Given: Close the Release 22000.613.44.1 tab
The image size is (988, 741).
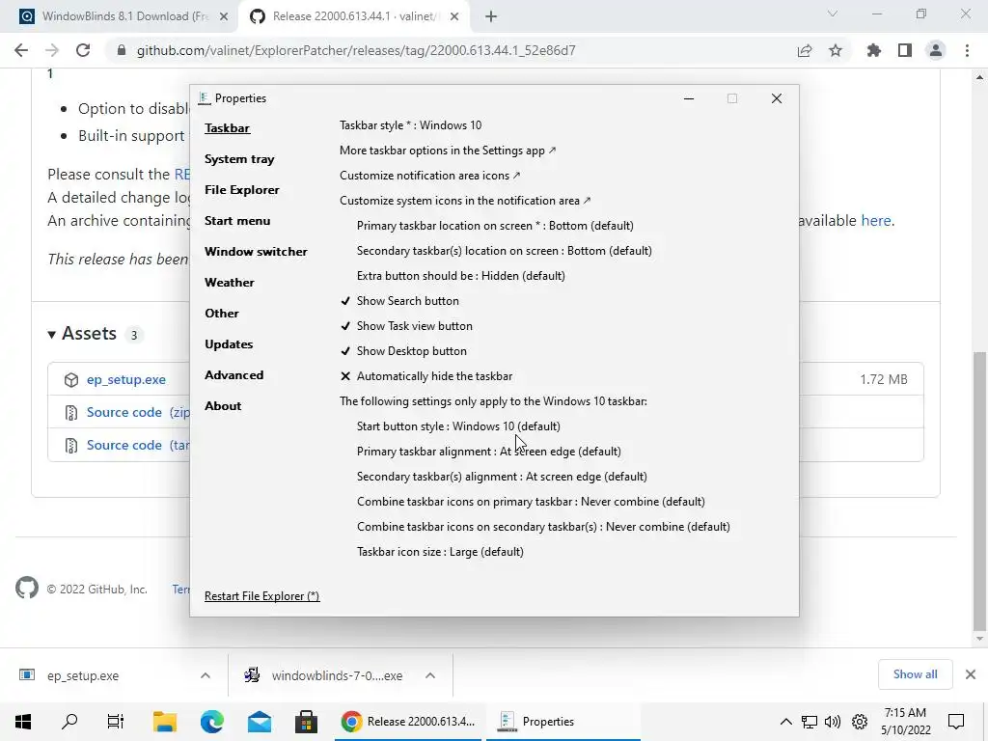Looking at the screenshot, I should [x=454, y=17].
